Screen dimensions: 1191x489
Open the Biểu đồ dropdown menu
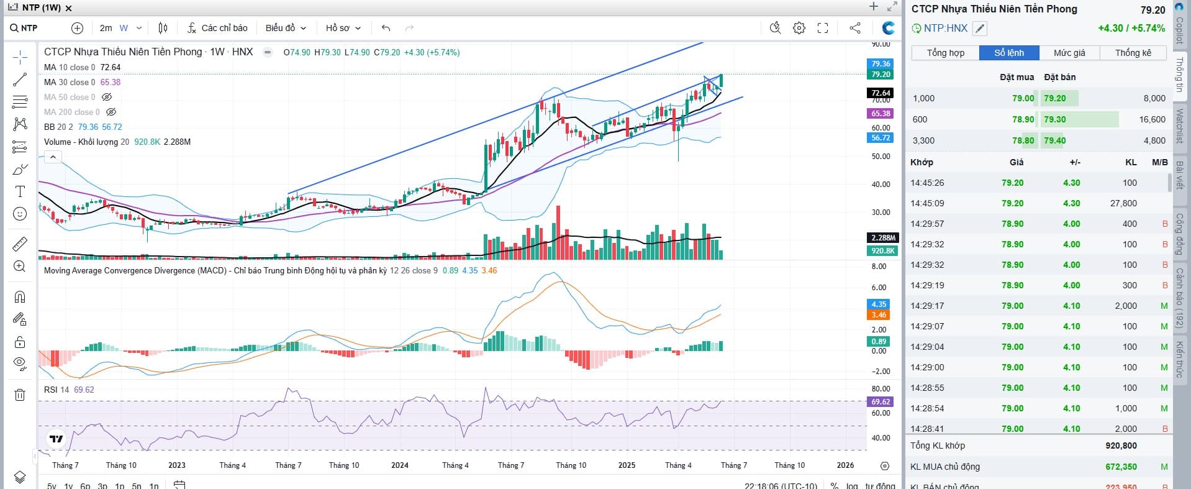point(286,28)
